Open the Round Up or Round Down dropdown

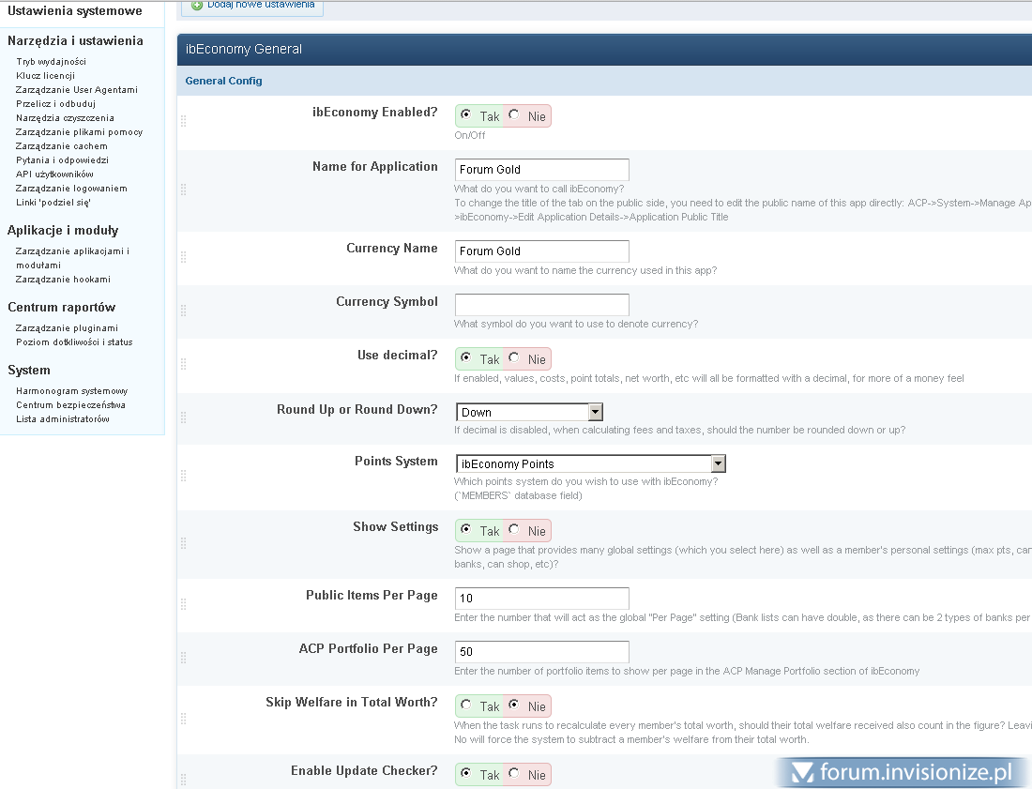tap(595, 412)
